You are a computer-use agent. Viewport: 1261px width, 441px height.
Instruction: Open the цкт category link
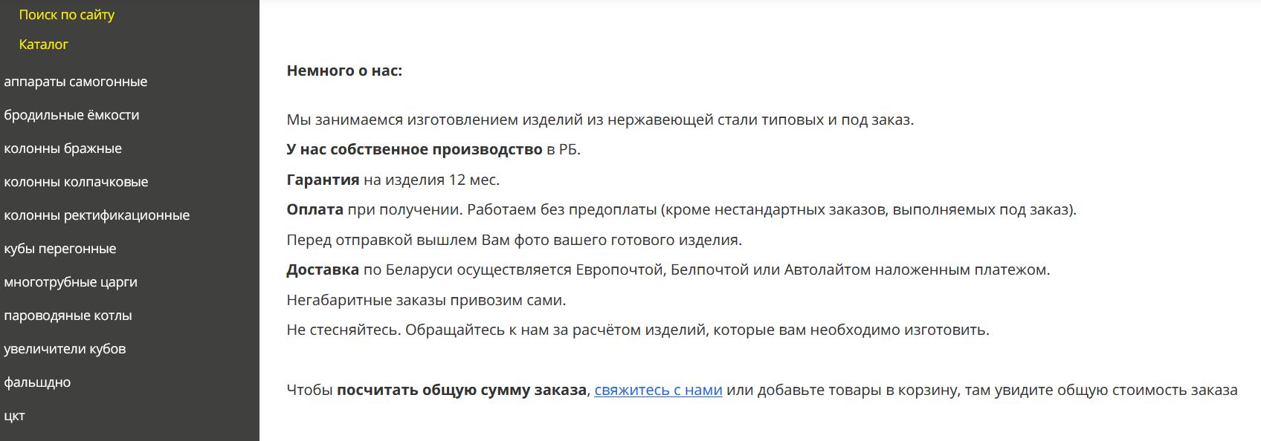tap(14, 416)
